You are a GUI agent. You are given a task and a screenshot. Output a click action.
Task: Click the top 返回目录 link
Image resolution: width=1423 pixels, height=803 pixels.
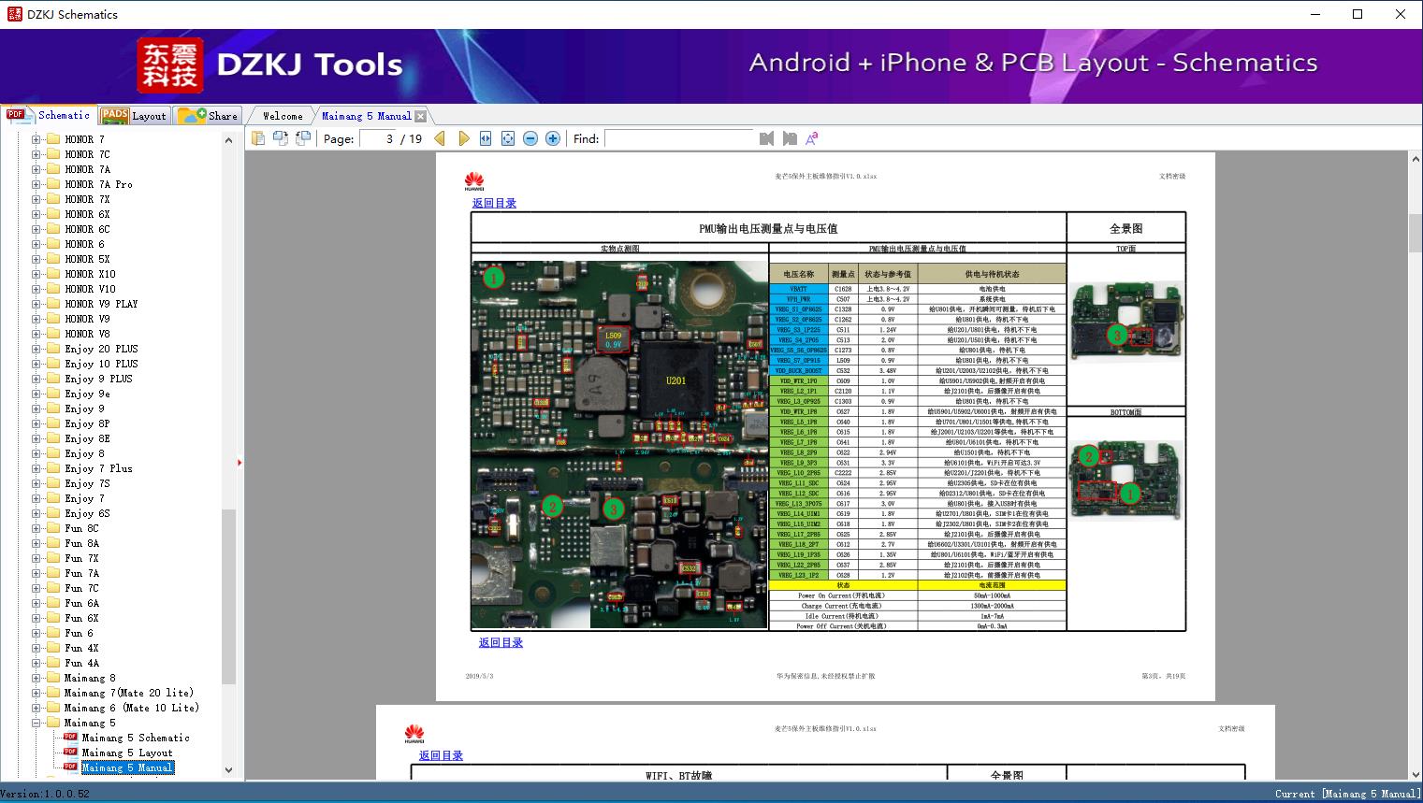pos(494,203)
